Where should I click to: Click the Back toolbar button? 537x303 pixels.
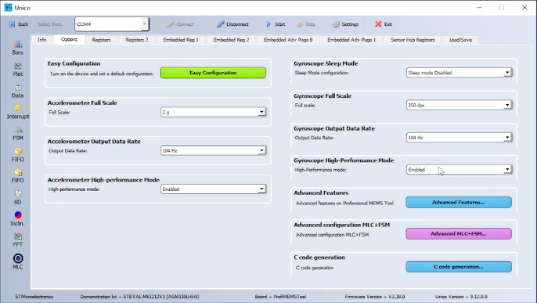pos(19,24)
